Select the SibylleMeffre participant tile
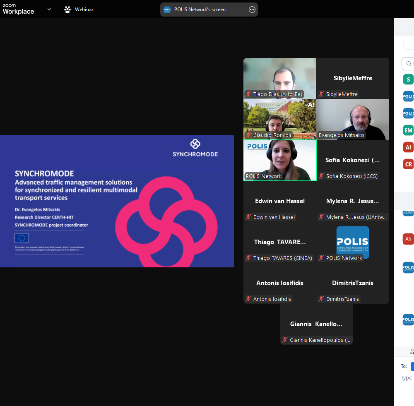Image resolution: width=414 pixels, height=406 pixels. pyautogui.click(x=353, y=78)
